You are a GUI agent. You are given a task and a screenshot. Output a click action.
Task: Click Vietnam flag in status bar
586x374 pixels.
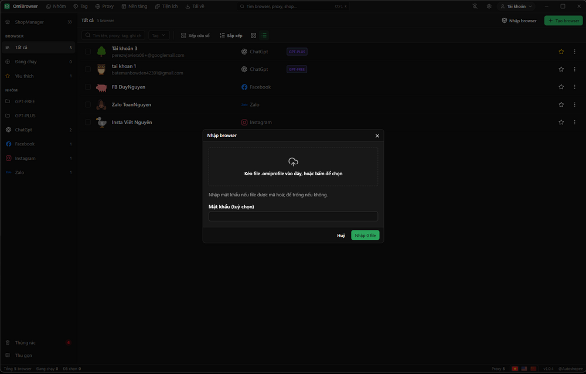click(515, 369)
